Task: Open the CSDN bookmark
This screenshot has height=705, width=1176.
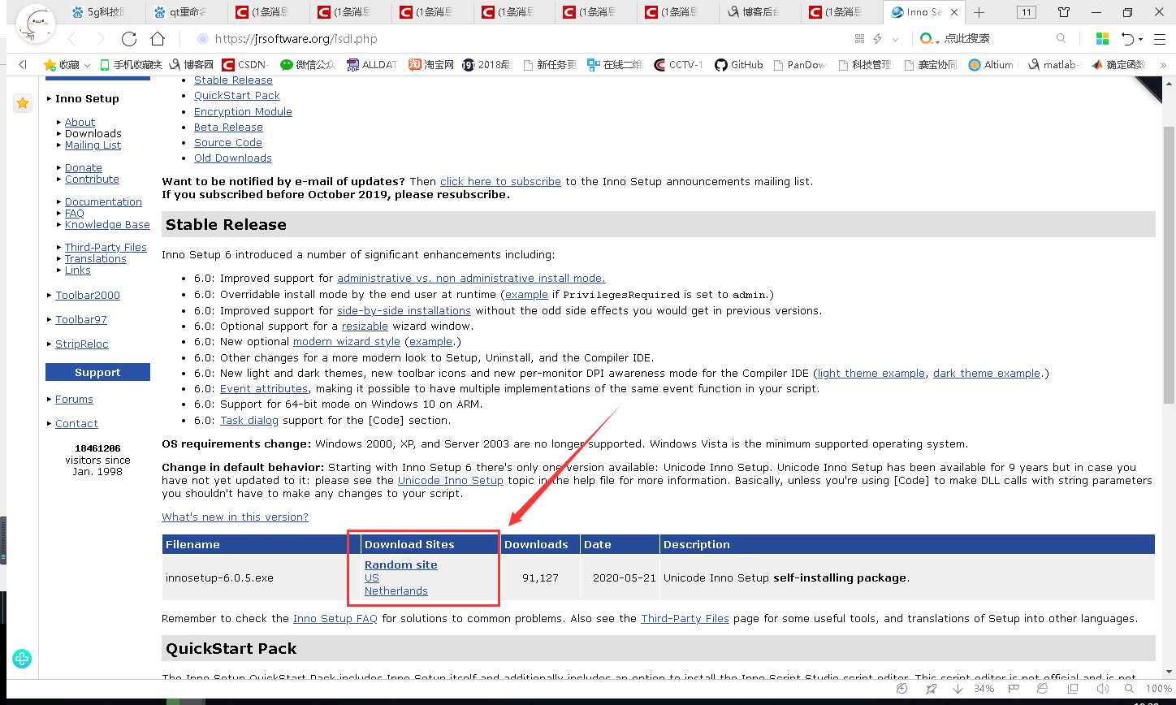Action: click(245, 65)
